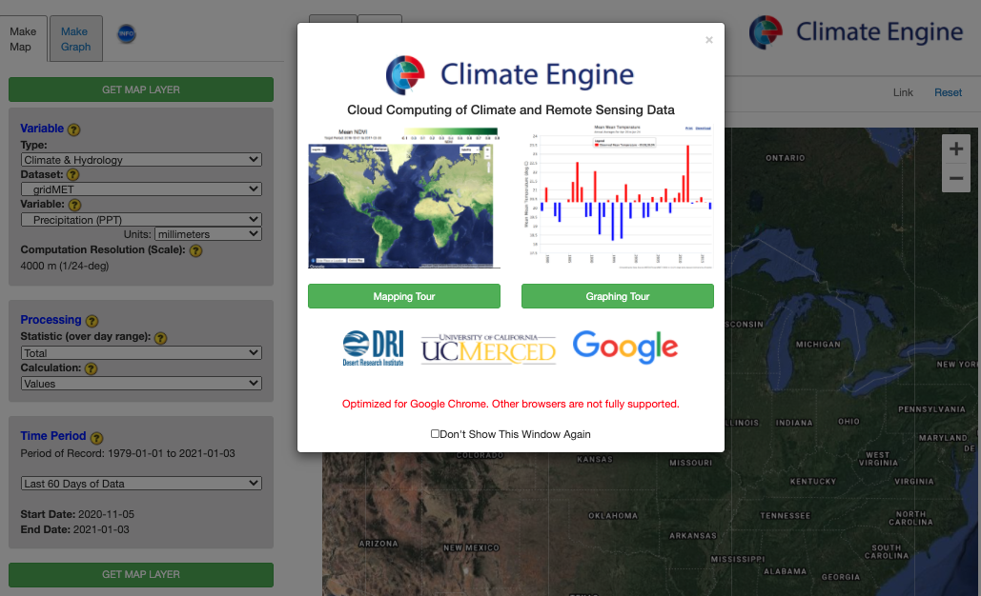Click the top GET MAP LAYER button

point(141,89)
